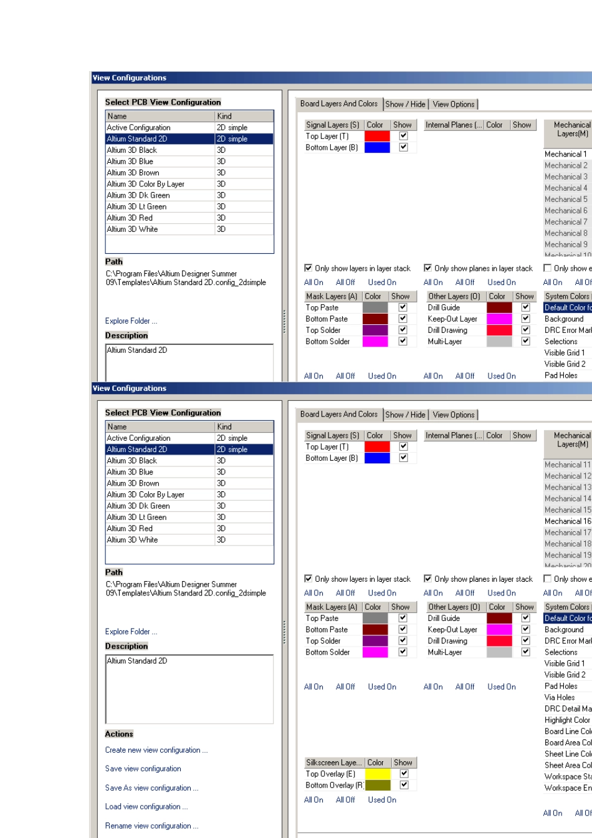Toggle Bottom Layer show checkbox in lower window

pyautogui.click(x=403, y=458)
